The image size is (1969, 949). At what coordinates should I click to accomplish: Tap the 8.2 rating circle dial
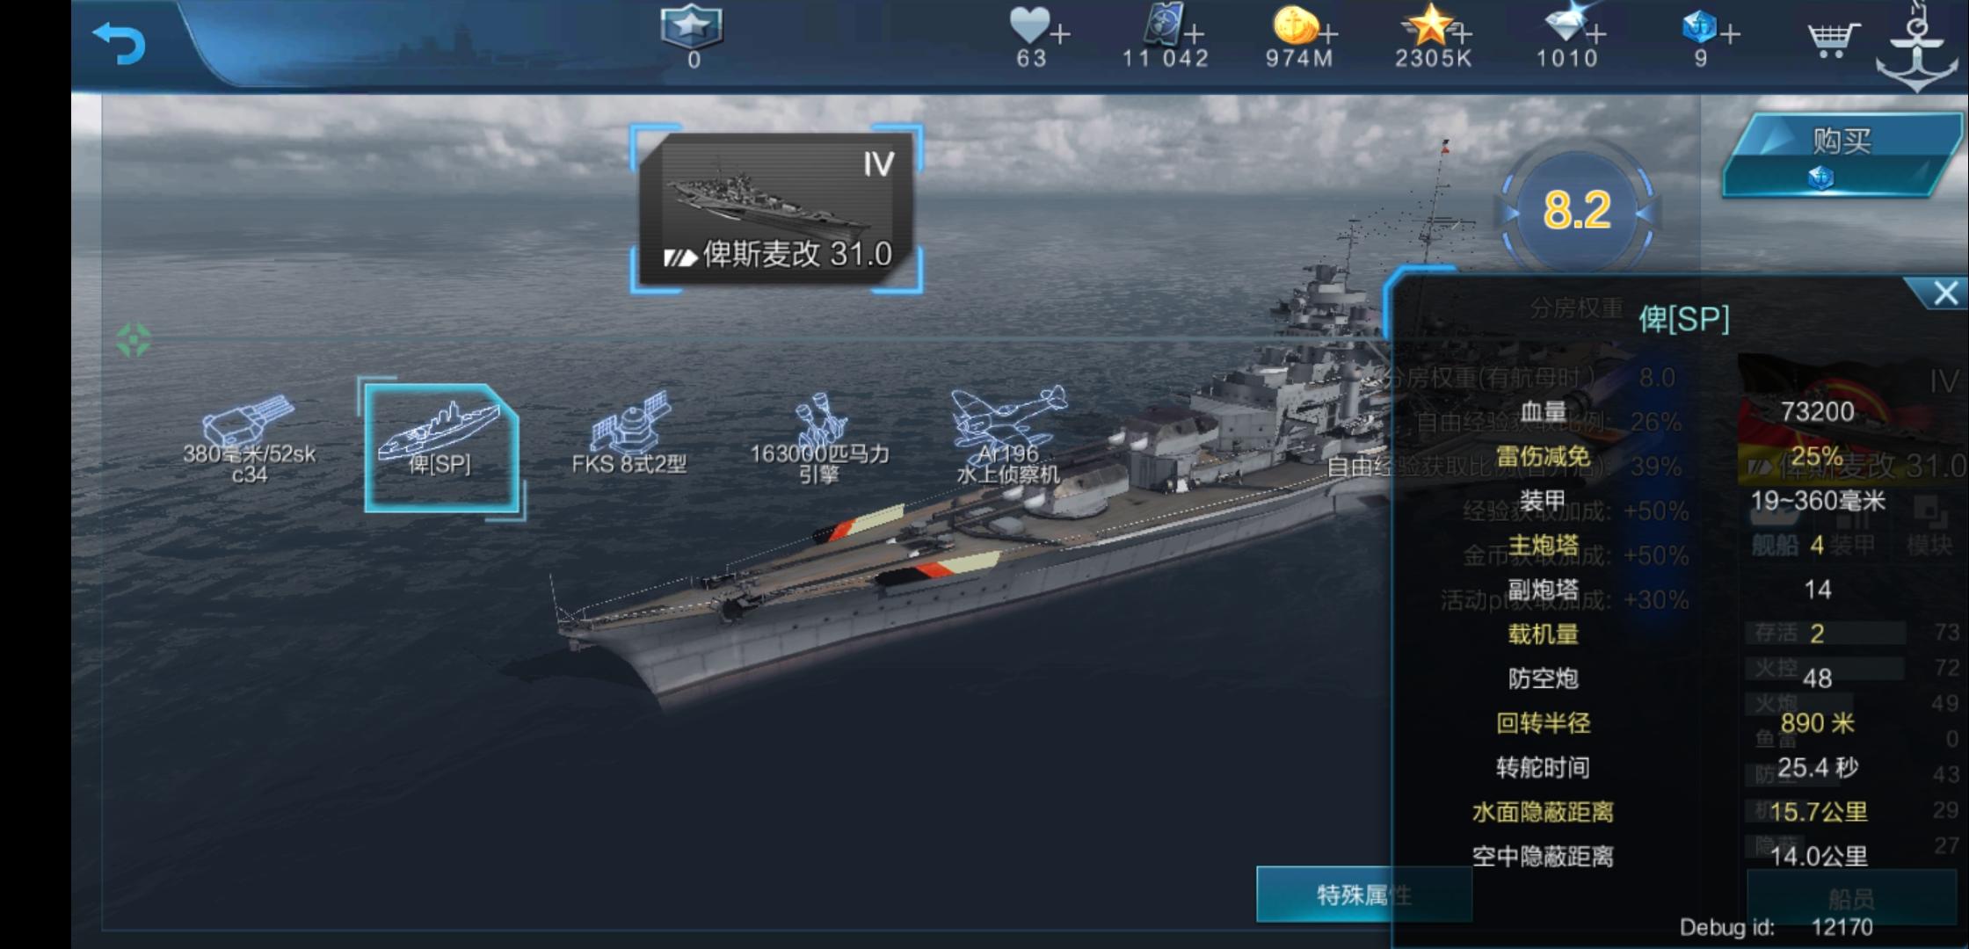[1576, 211]
